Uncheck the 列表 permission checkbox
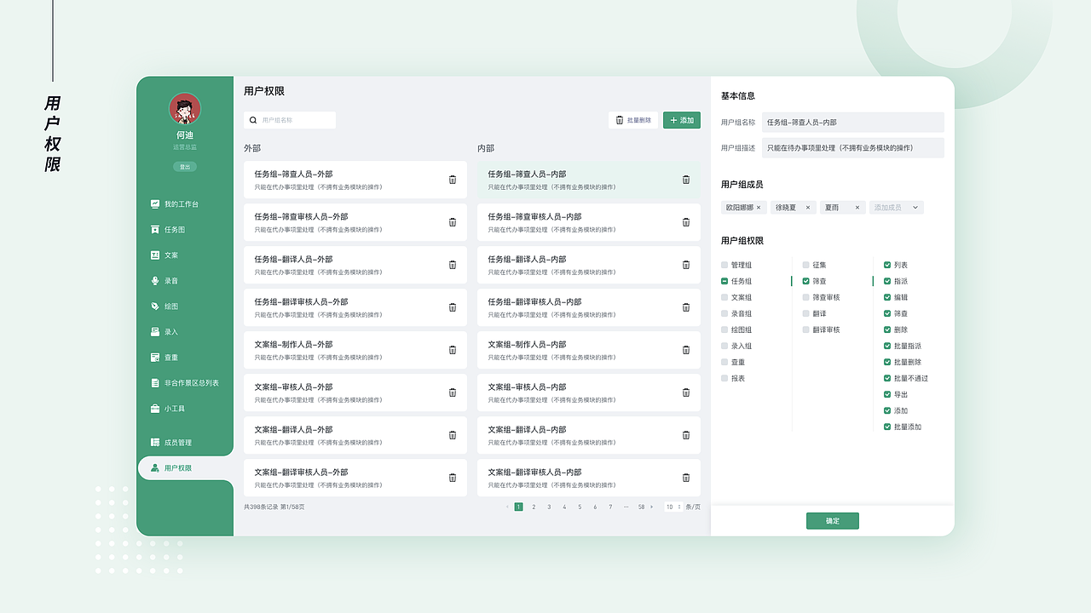The image size is (1091, 613). pos(887,266)
